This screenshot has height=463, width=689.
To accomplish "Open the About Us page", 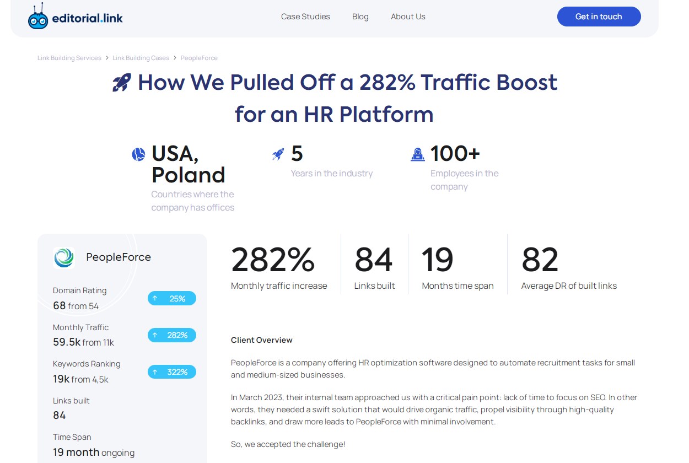I will pos(408,17).
